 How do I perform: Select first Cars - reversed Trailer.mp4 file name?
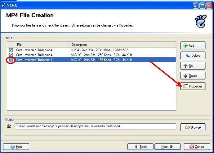tap(34, 50)
